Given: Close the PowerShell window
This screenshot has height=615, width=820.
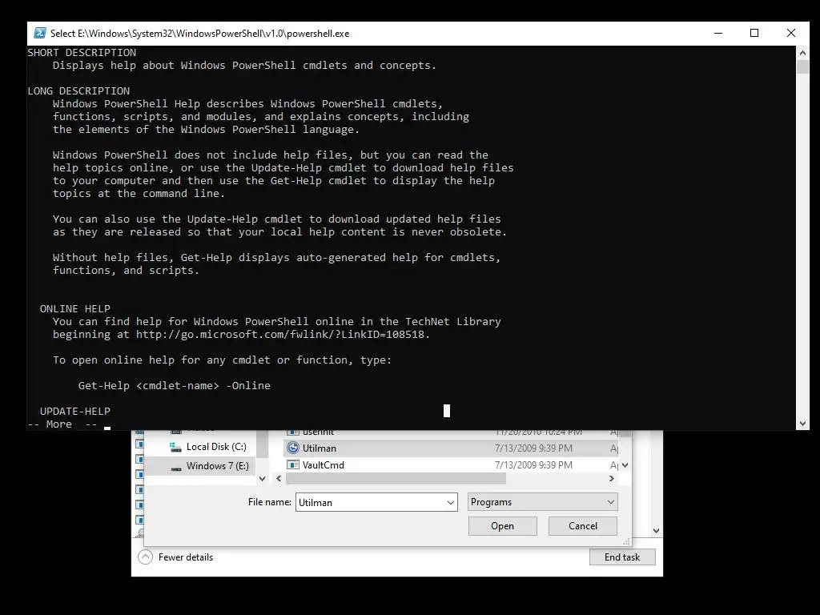Looking at the screenshot, I should 790,33.
